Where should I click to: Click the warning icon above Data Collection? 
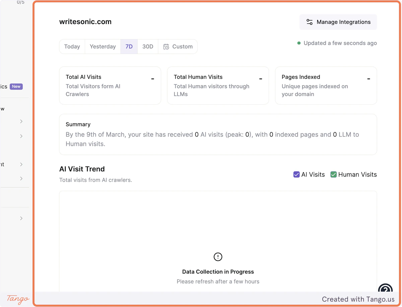click(218, 257)
